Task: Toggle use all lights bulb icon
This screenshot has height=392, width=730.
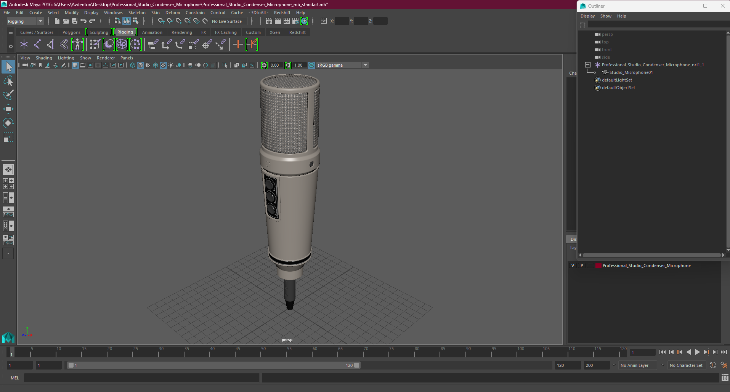Action: click(171, 65)
